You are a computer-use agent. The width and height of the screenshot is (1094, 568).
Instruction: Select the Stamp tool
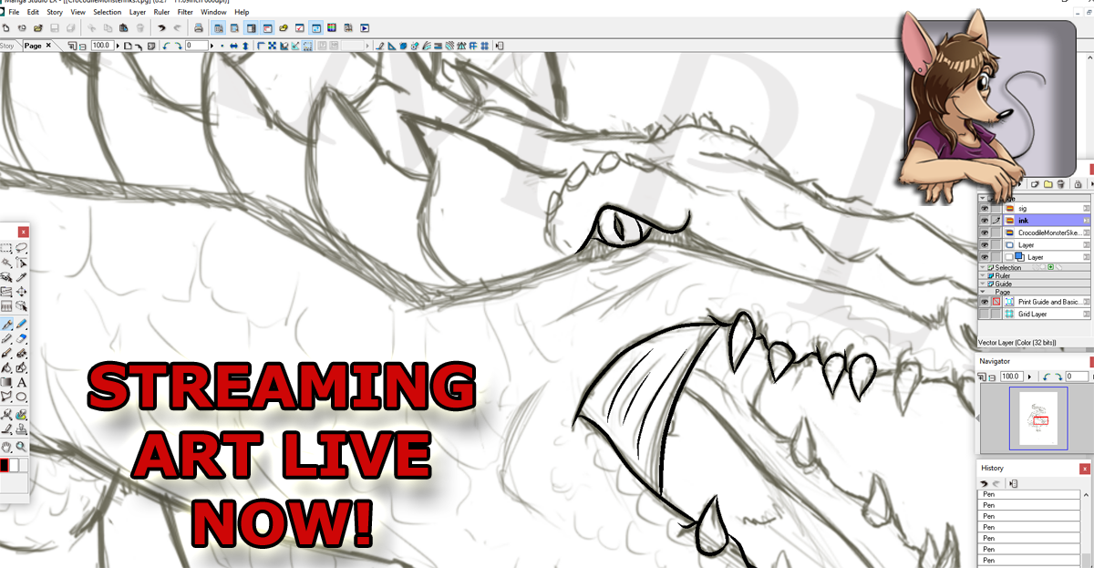coord(21,429)
